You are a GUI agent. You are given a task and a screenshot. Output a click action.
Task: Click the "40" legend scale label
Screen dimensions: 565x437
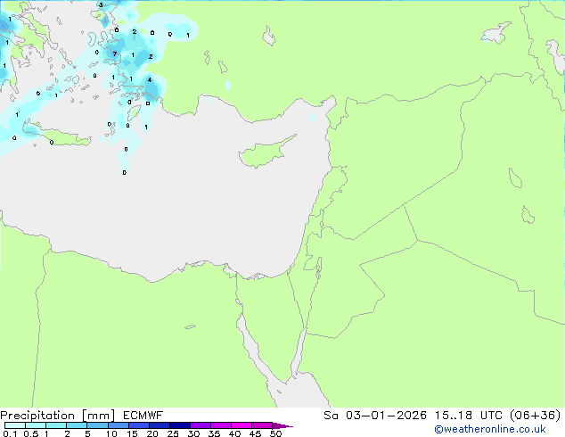click(234, 433)
